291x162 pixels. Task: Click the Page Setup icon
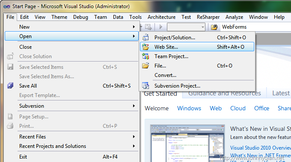coord(10,116)
